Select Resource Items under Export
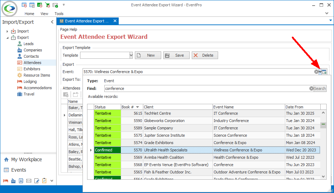This screenshot has width=334, height=193. [x=37, y=75]
